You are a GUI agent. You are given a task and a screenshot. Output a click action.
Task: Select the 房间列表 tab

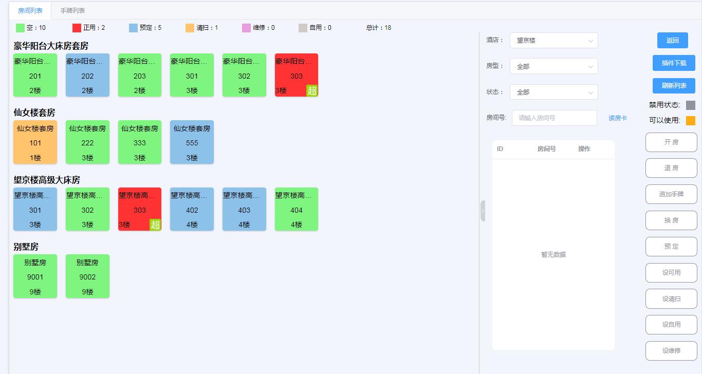[30, 10]
